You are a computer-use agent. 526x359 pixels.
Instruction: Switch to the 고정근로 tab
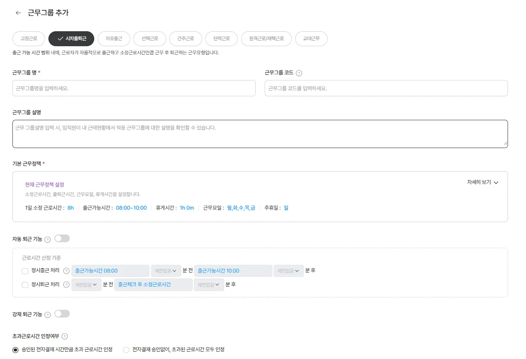28,39
